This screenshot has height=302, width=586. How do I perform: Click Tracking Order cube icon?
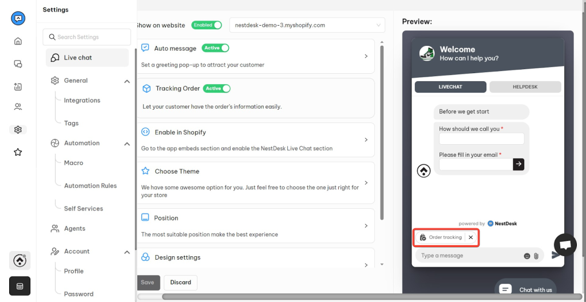click(x=146, y=89)
